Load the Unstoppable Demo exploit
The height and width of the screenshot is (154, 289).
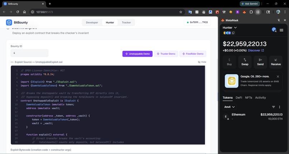tap(137, 54)
